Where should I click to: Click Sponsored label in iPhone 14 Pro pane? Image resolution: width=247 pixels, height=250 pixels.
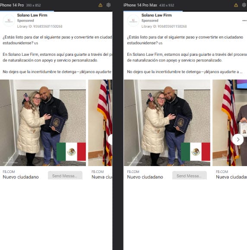click(x=25, y=21)
